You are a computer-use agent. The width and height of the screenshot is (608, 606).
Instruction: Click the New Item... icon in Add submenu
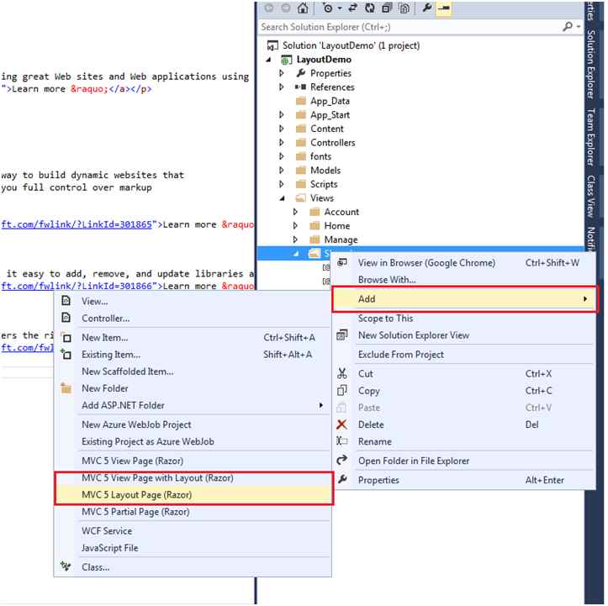(x=66, y=338)
